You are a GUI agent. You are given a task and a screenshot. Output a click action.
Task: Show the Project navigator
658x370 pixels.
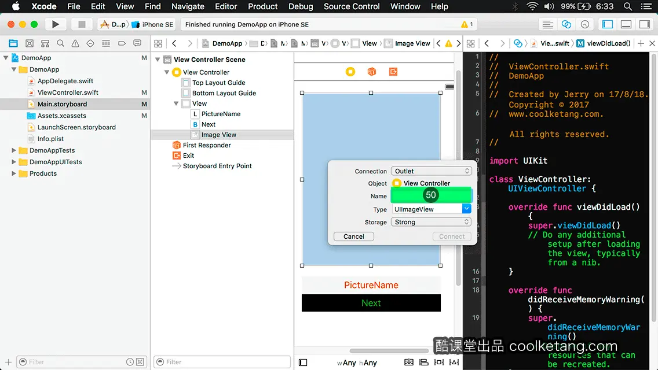coord(13,43)
